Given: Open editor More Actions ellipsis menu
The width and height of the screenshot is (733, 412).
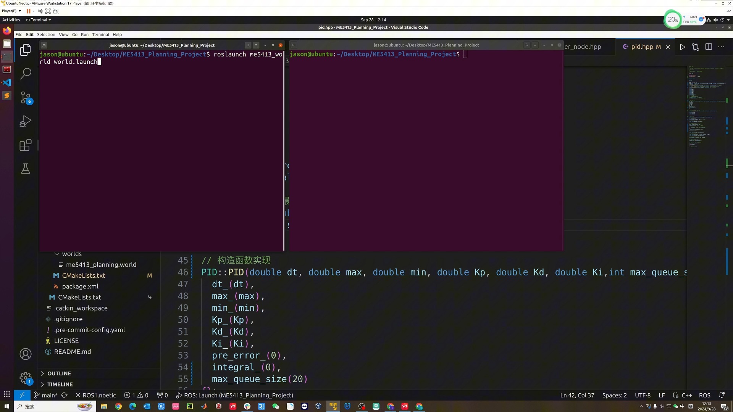Looking at the screenshot, I should coord(721,47).
